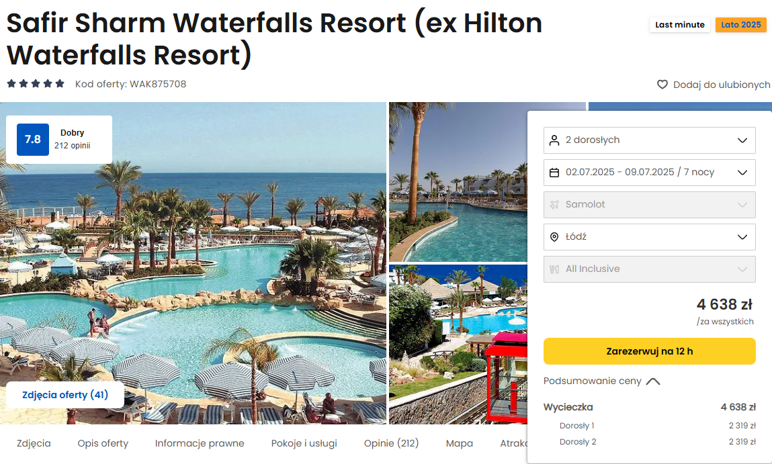Screen dimensions: 772x464
Task: Click the 7.8 rating score badge
Action: coord(32,140)
